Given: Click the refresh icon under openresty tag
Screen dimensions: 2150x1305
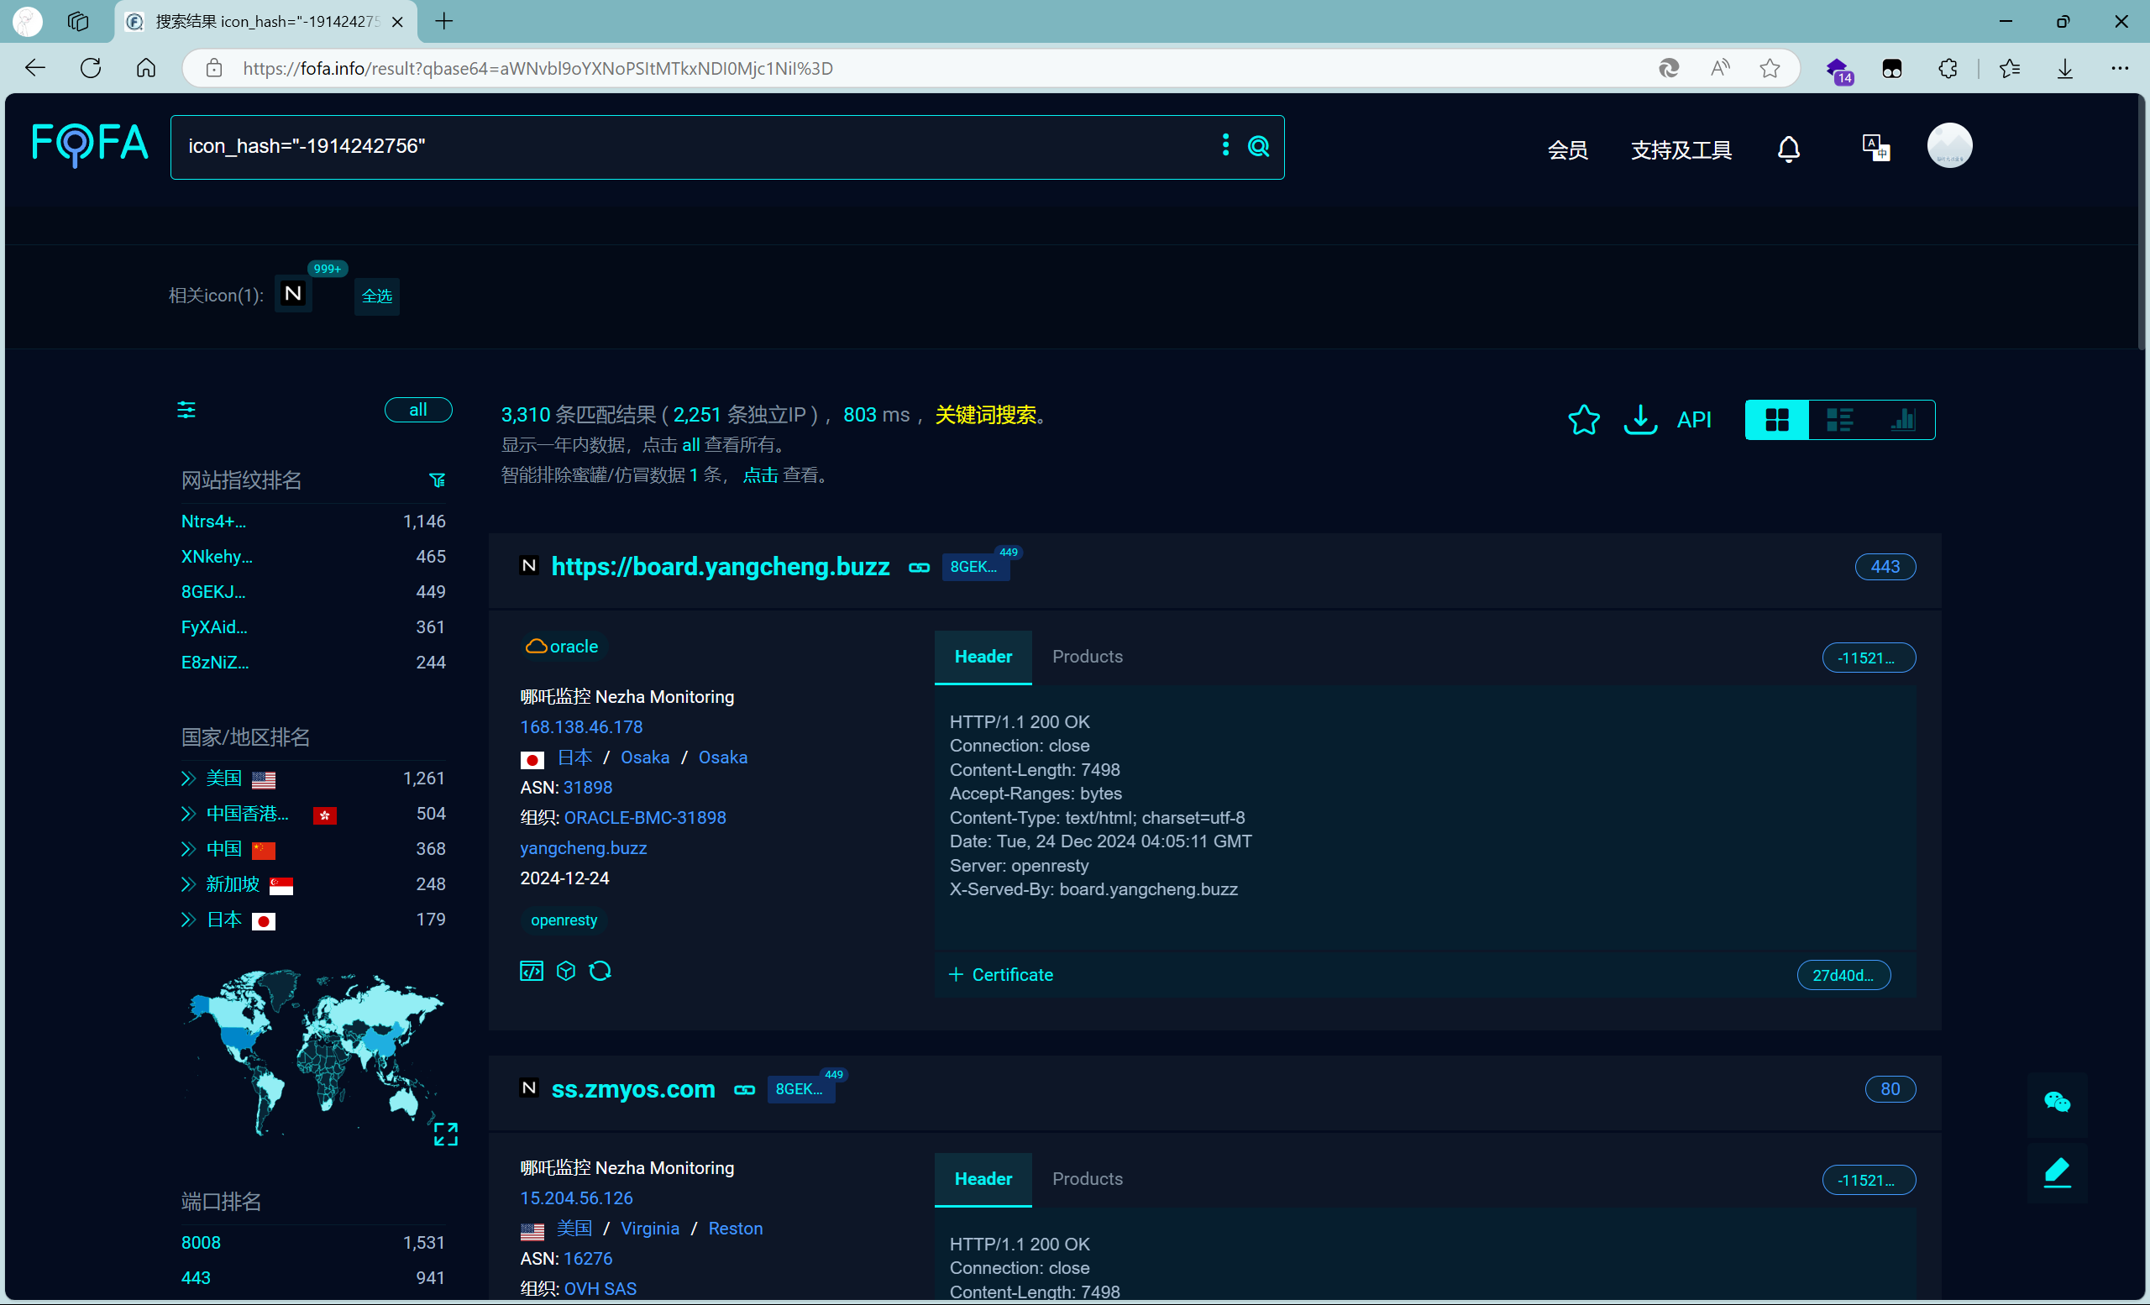Looking at the screenshot, I should [600, 971].
